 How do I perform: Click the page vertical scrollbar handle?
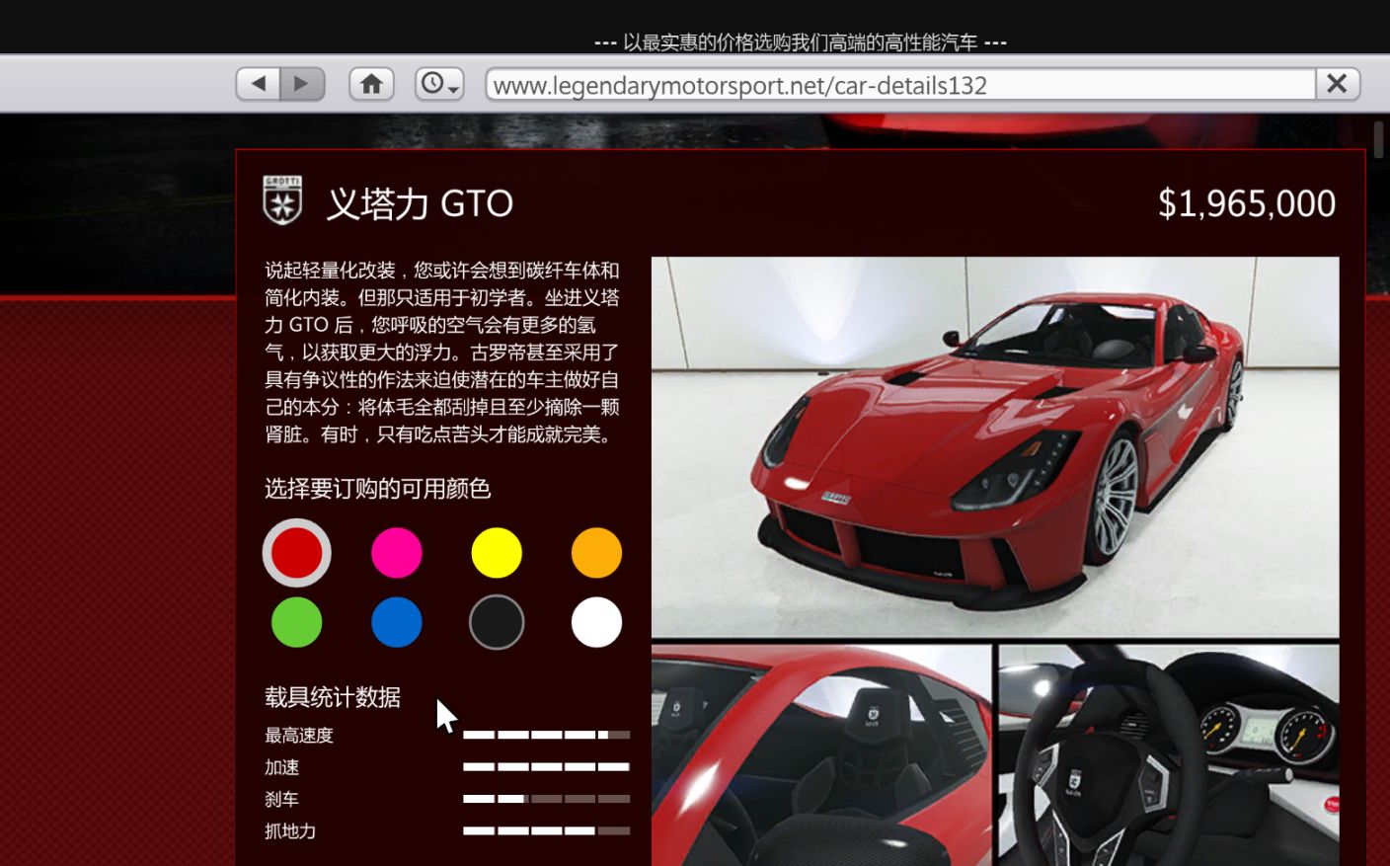point(1378,138)
